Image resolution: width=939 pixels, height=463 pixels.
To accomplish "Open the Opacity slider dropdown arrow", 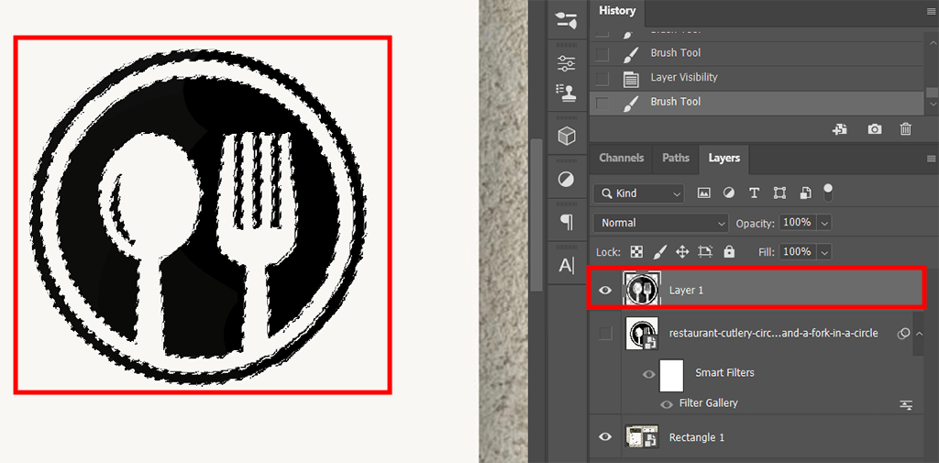I will (824, 223).
